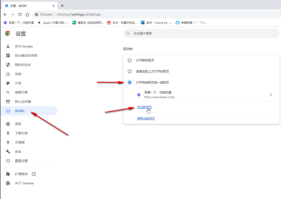Screen dimensions: 281x199
Task: Click the 使用当前网页 link
Action: (146, 118)
